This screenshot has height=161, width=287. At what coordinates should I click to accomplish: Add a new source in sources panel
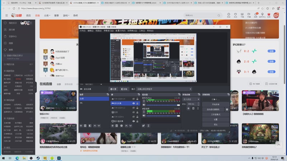click(112, 126)
